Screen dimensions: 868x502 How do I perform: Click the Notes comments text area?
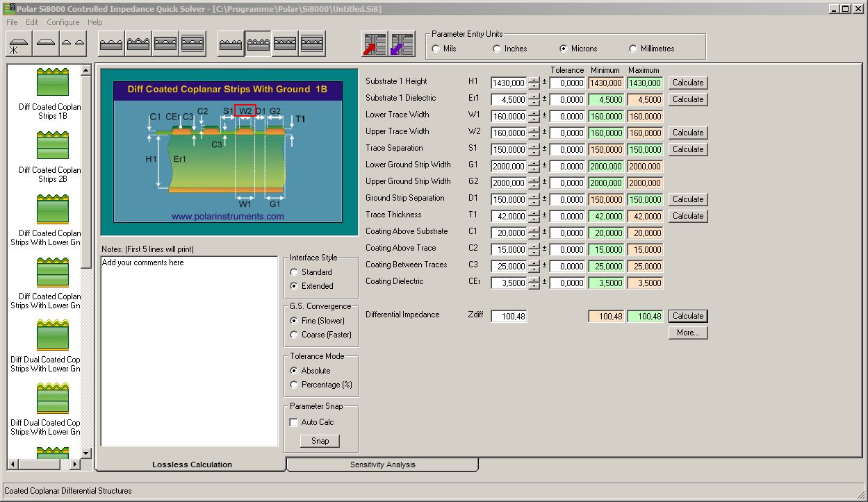(x=189, y=351)
